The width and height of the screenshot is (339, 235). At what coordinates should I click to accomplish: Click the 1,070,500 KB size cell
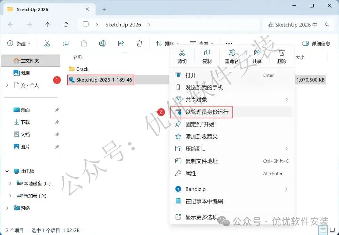point(311,80)
